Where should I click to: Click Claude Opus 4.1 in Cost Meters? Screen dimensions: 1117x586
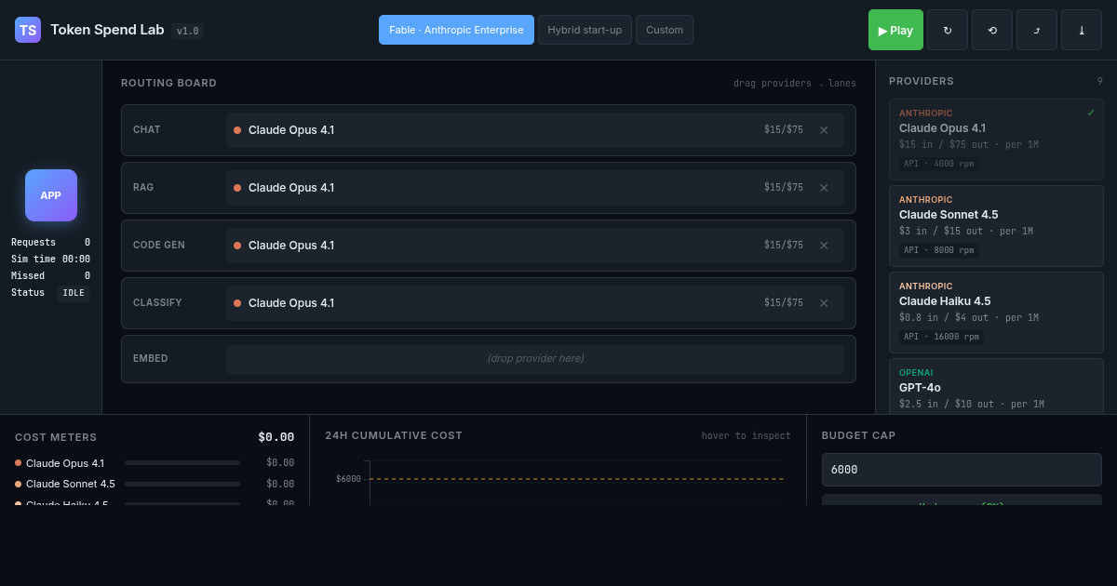[x=65, y=463]
